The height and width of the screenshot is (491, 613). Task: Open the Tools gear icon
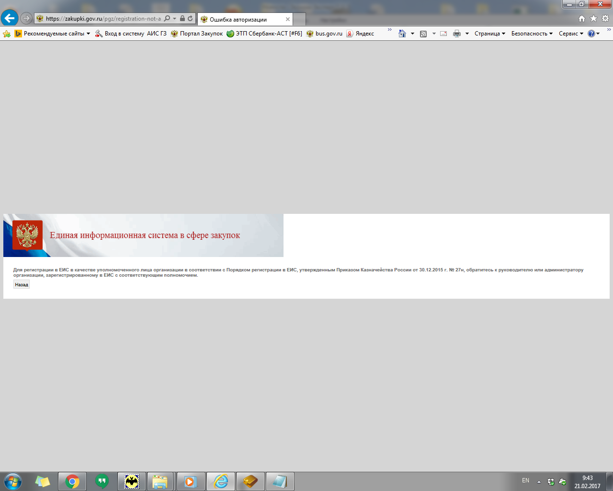[605, 19]
